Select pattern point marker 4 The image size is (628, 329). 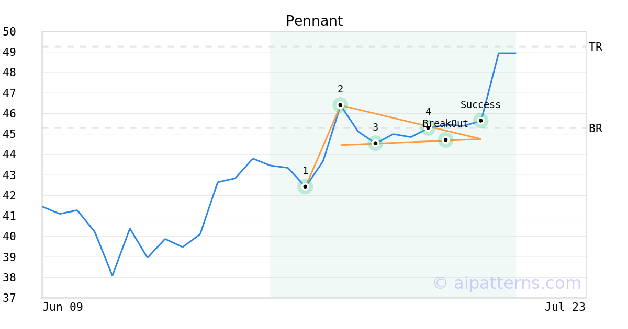click(x=428, y=127)
